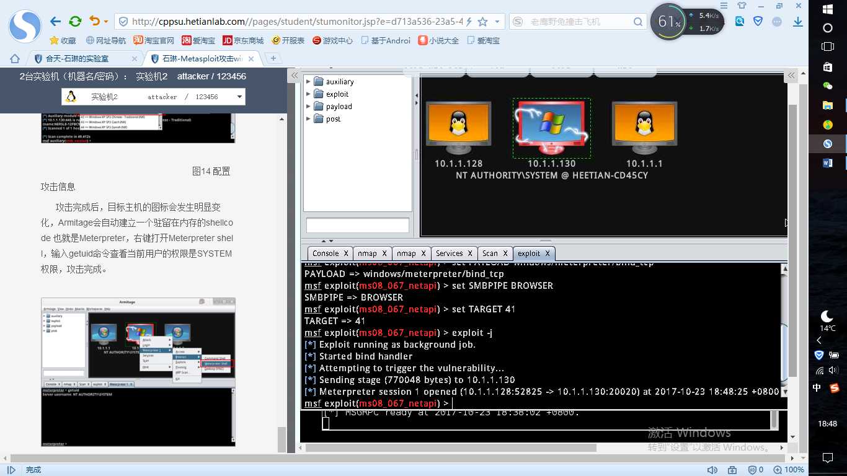Open dropdown next to bookmark star
The width and height of the screenshot is (847, 476).
(498, 22)
